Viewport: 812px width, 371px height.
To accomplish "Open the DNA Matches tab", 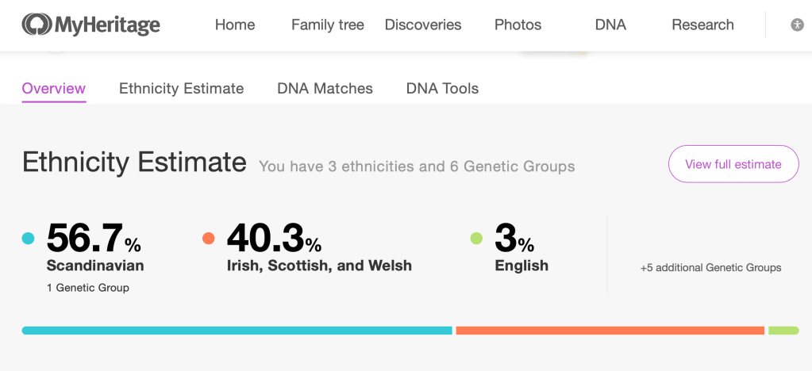I will coord(325,89).
